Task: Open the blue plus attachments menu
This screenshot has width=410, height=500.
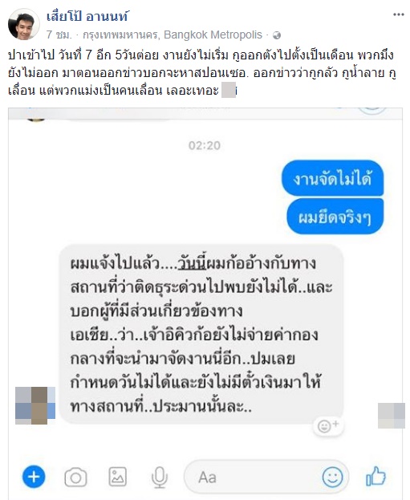Action: tap(34, 477)
